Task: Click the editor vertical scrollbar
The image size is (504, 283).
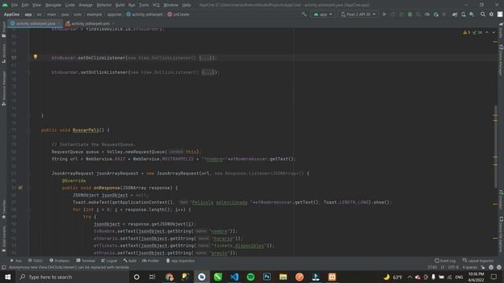Action: (495, 148)
